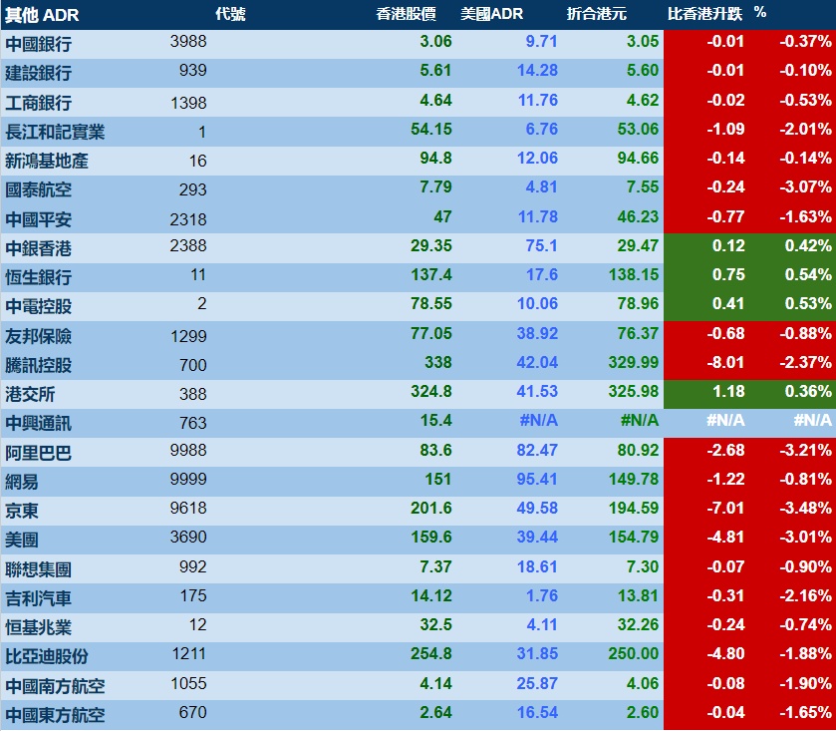Click change value 0.75
This screenshot has height=731, width=836.
coord(728,275)
